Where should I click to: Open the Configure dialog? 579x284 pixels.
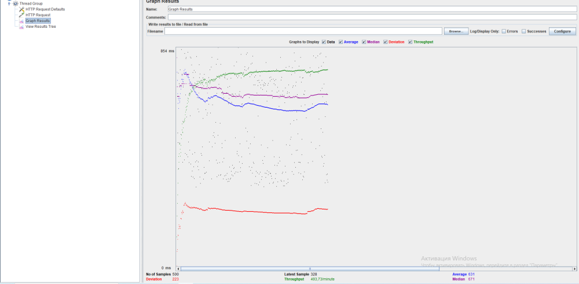click(x=562, y=31)
